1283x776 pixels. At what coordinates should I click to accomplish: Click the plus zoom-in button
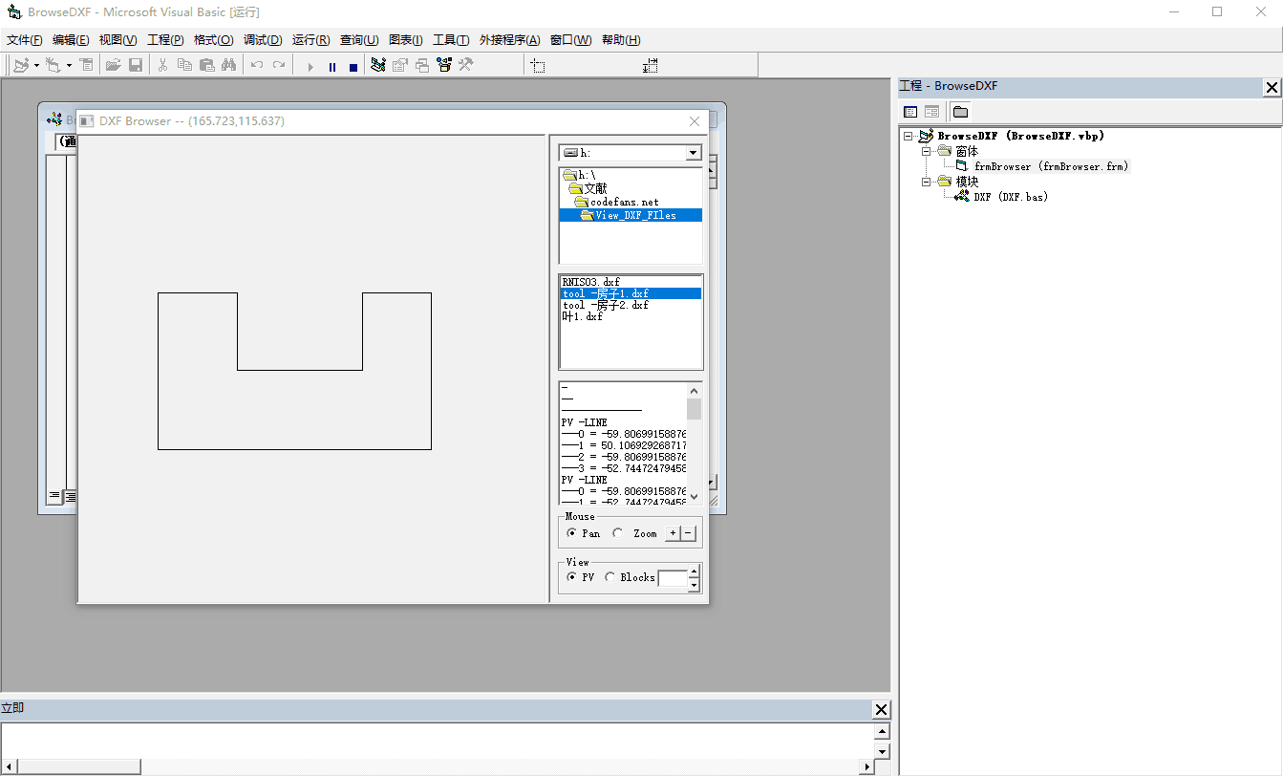(674, 533)
